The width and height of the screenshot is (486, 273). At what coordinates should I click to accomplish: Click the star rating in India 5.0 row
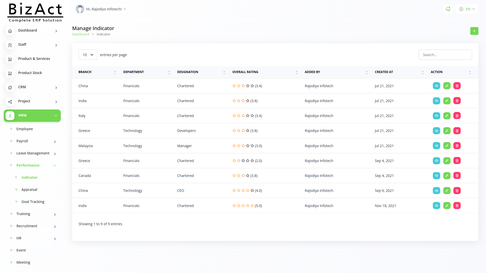point(243,206)
